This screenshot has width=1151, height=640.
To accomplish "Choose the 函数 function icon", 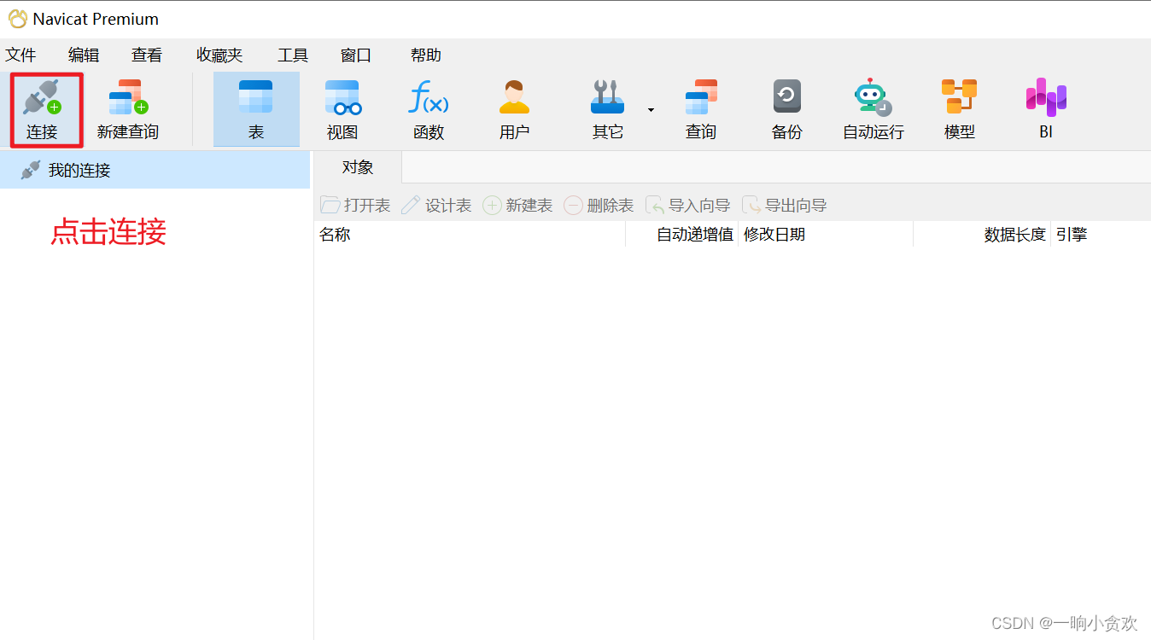I will click(429, 98).
